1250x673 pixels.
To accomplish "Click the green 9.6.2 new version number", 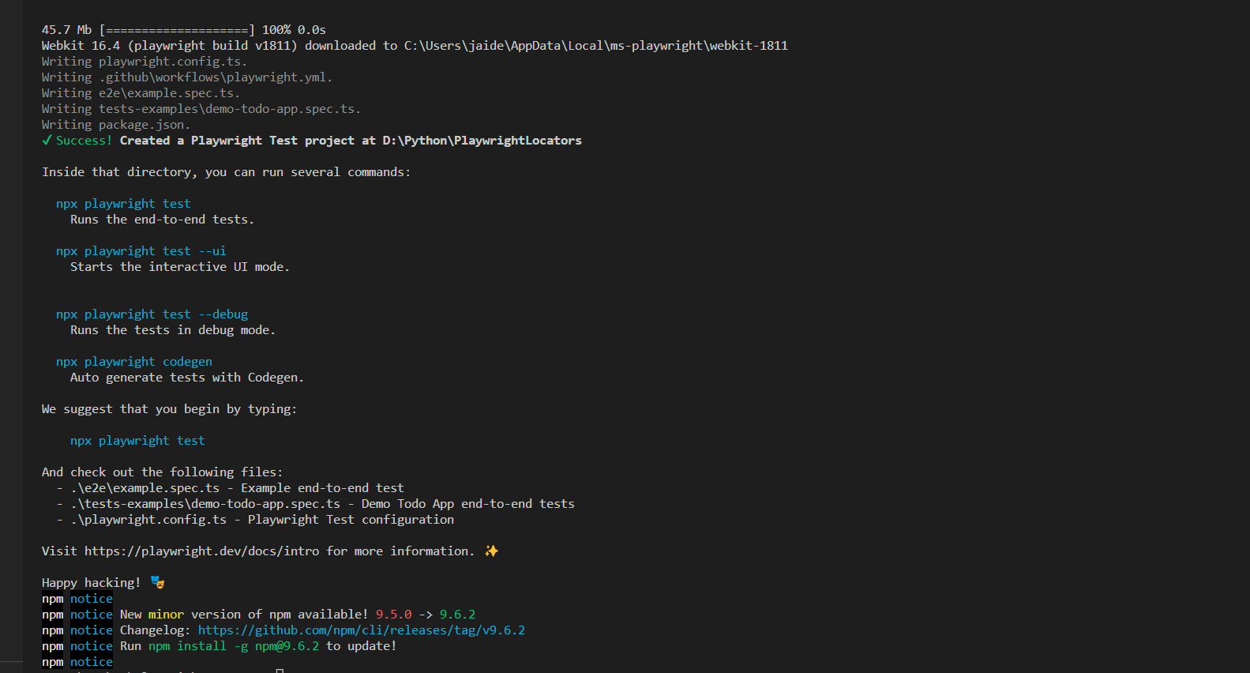I will [457, 615].
